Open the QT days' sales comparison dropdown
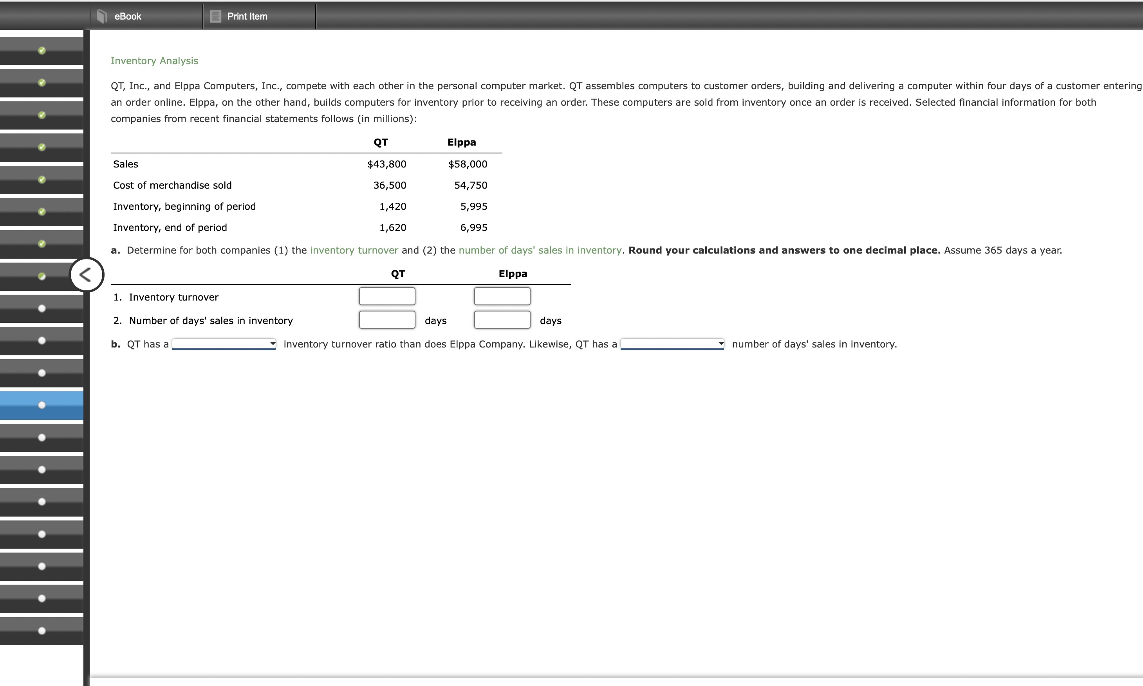 [x=672, y=344]
